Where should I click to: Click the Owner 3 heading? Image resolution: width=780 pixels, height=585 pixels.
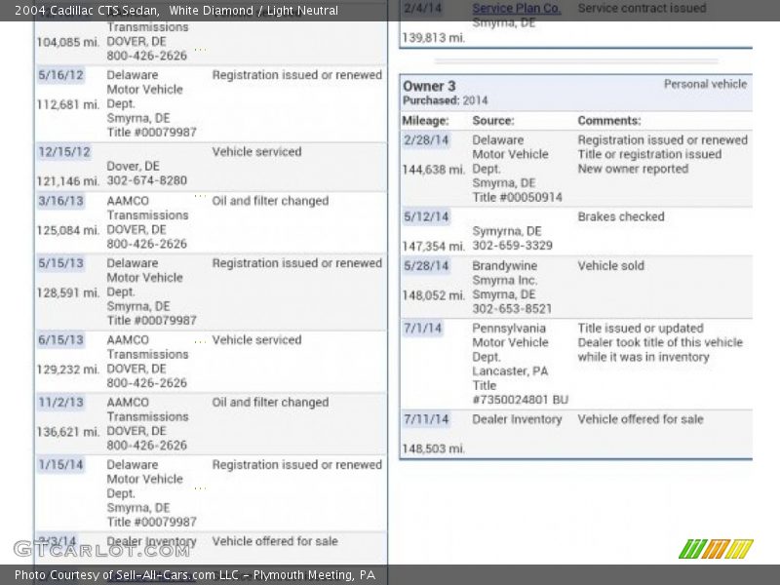coord(429,86)
